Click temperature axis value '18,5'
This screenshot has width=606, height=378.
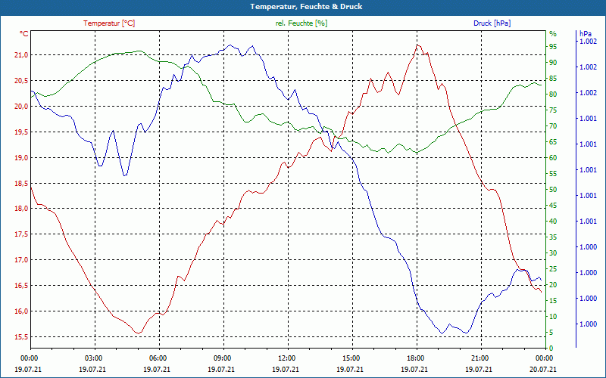click(21, 183)
